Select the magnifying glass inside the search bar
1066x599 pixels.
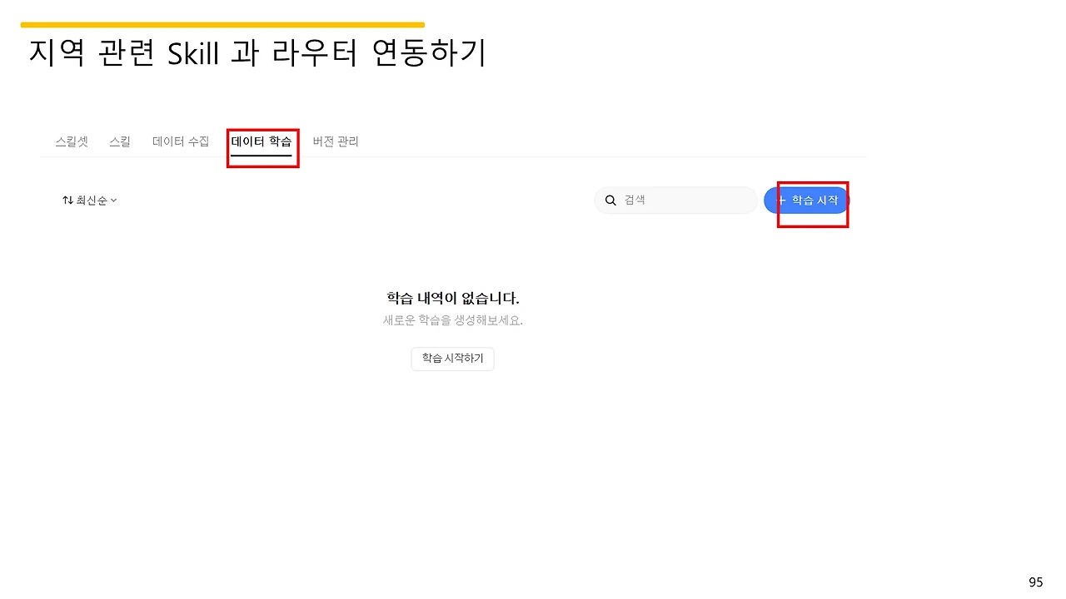point(610,200)
